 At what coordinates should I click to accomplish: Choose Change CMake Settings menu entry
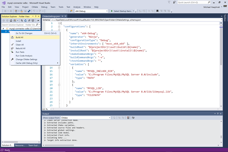[35, 59]
